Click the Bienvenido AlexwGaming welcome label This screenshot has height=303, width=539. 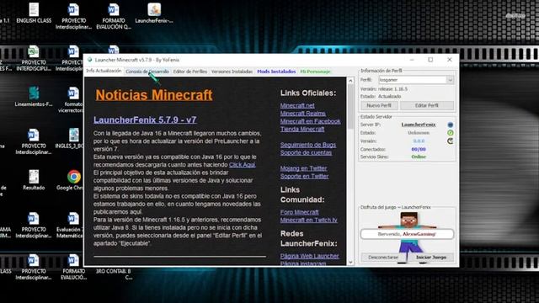407,234
